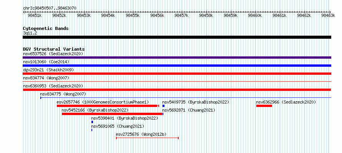Click the 98457k ruler tick label
The image size is (342, 153).
click(182, 15)
